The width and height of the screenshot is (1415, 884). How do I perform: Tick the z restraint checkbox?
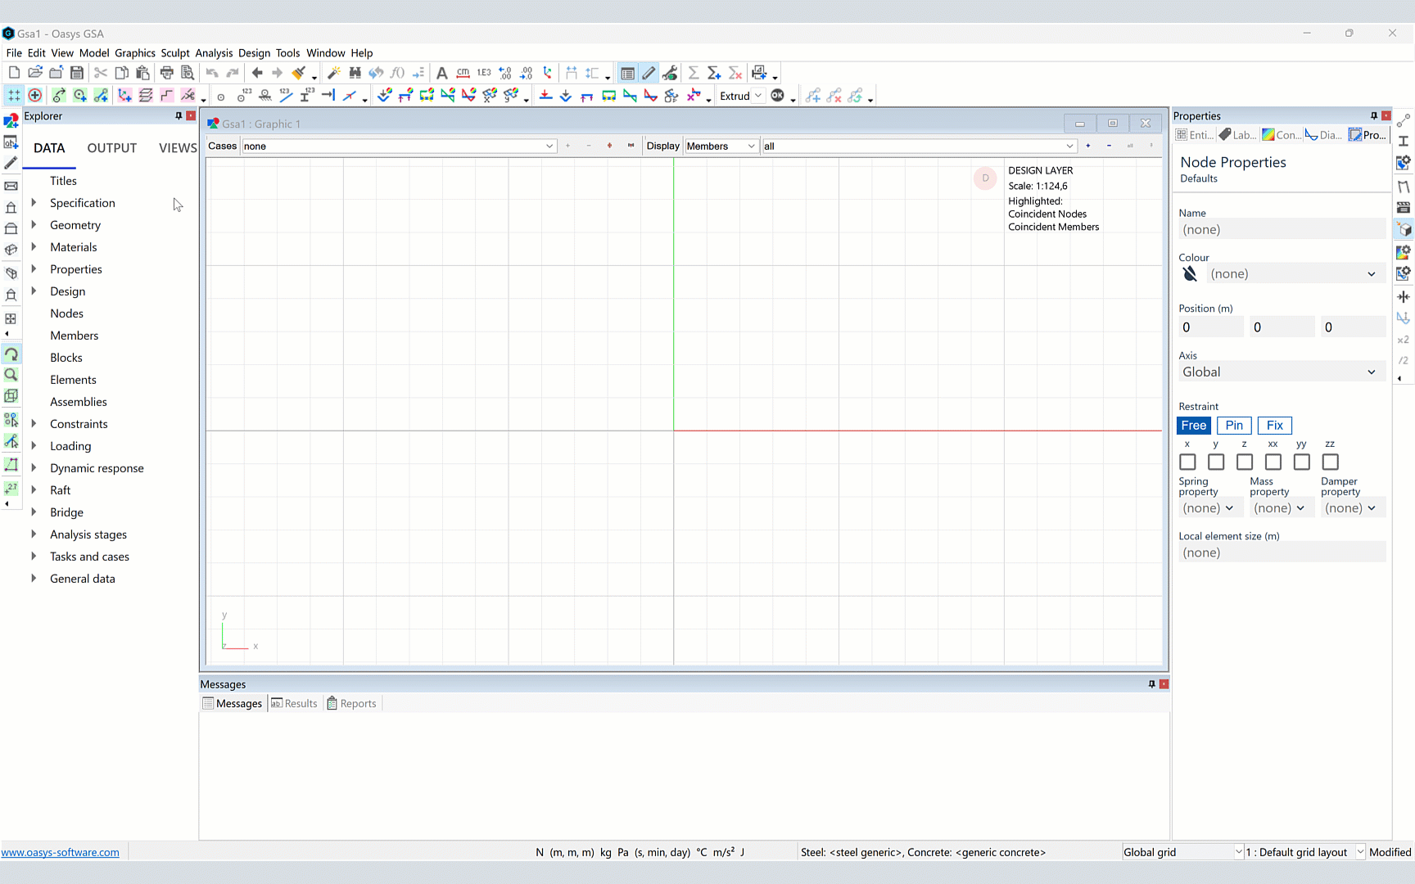pyautogui.click(x=1244, y=462)
